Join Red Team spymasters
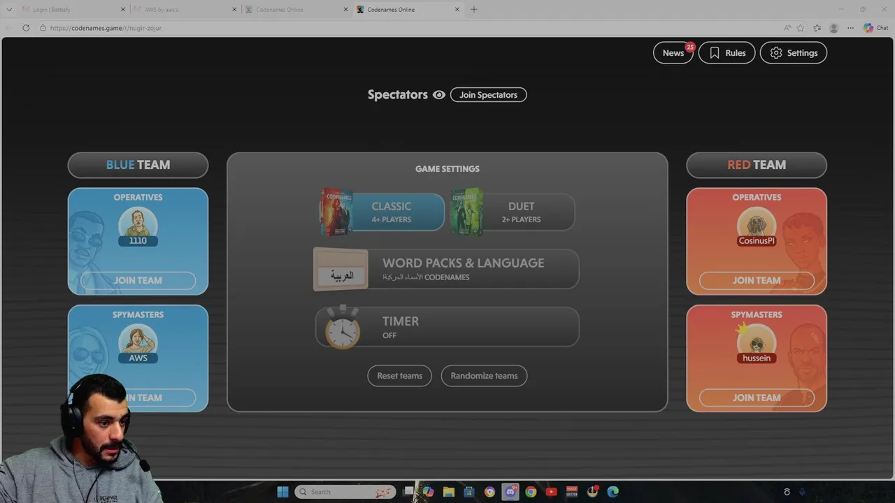This screenshot has width=895, height=503. click(757, 398)
